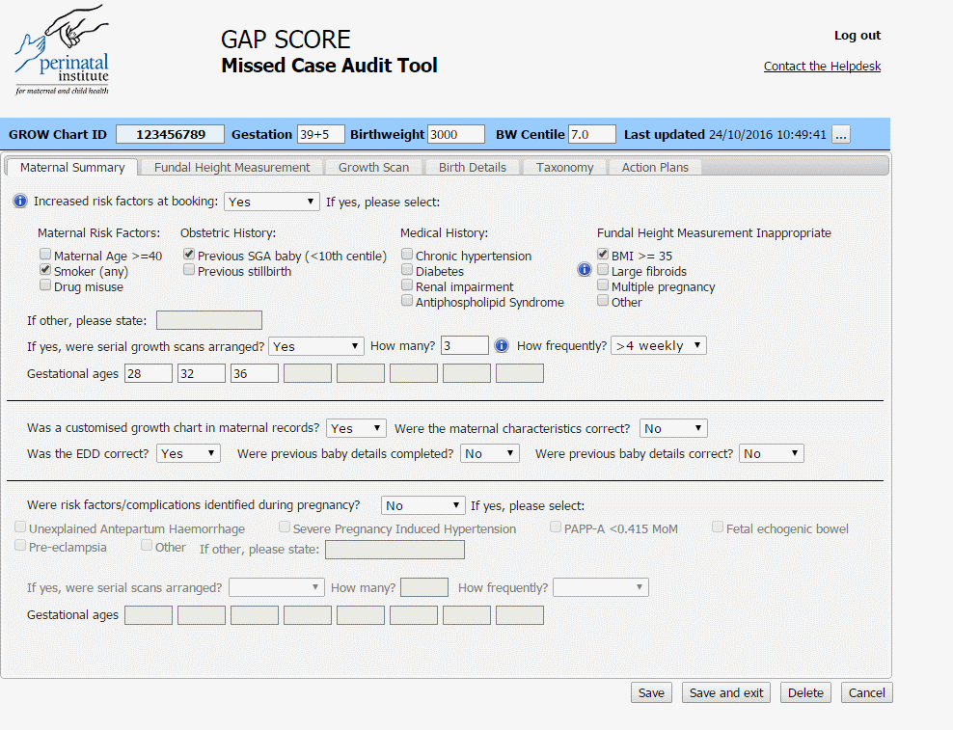
Task: Check the Multiple pregnancy checkbox
Action: coord(603,284)
